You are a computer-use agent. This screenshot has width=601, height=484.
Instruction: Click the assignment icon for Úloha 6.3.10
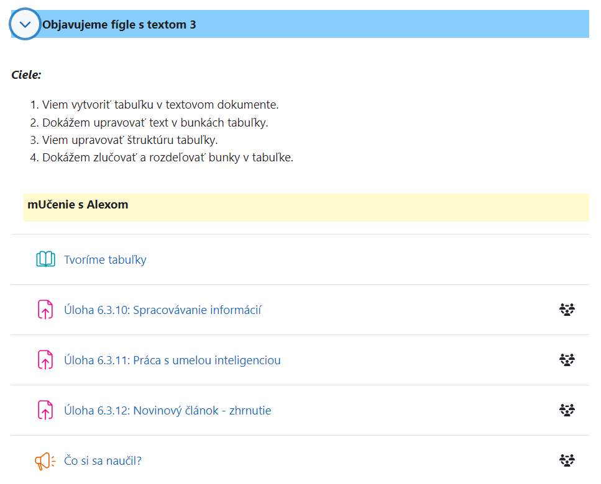pyautogui.click(x=45, y=310)
